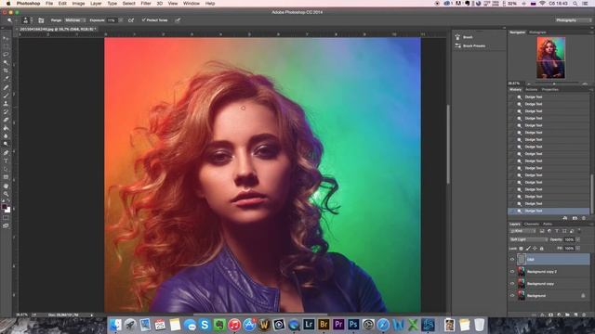Create new adjustment layer icon
The height and width of the screenshot is (334, 595).
pos(559,315)
